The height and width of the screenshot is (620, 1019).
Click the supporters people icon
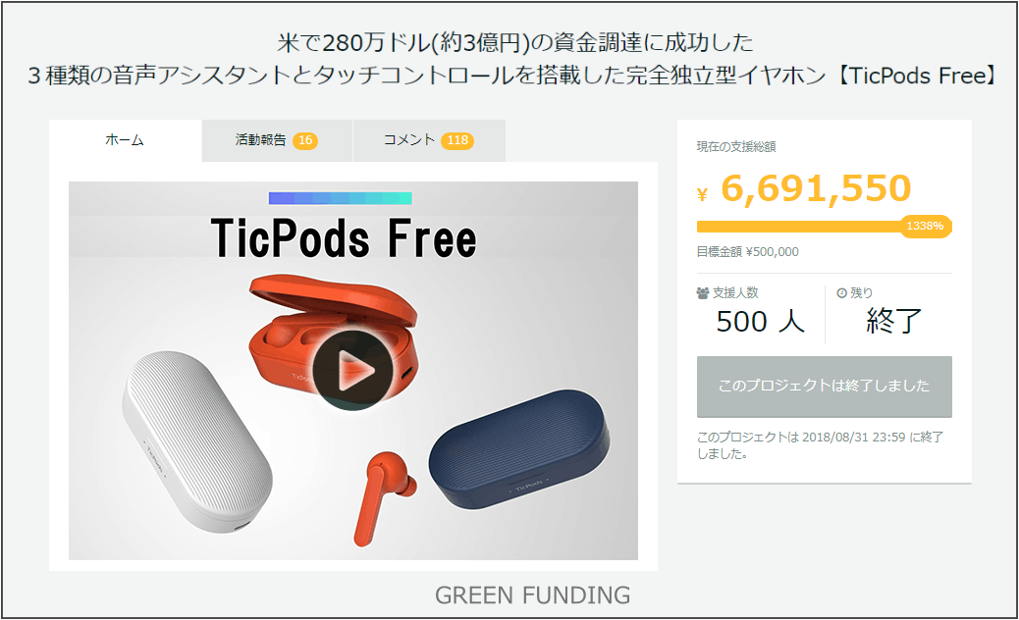tap(703, 292)
